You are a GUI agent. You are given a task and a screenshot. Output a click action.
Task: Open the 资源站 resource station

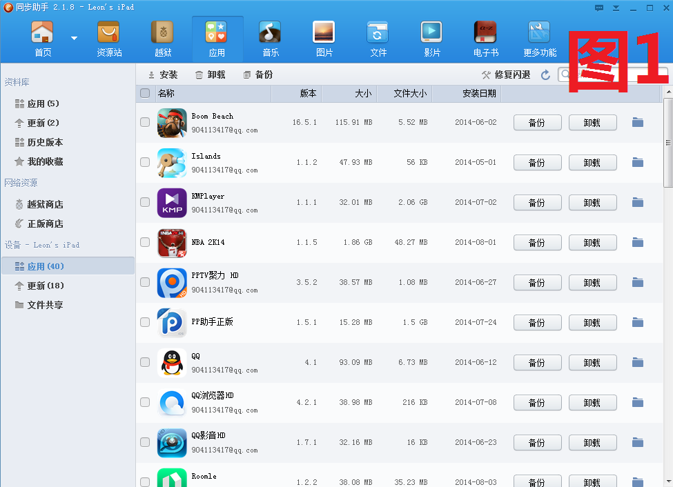tap(109, 39)
